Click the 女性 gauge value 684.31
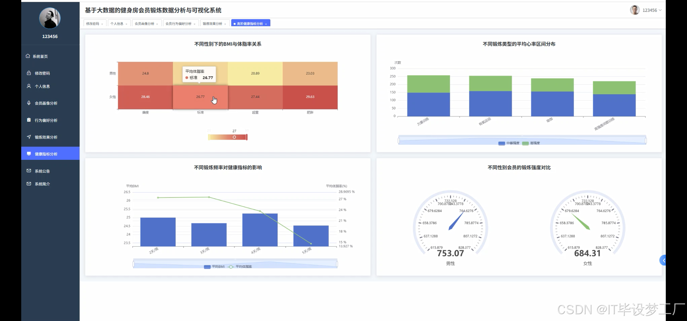The height and width of the screenshot is (321, 687). coord(587,253)
